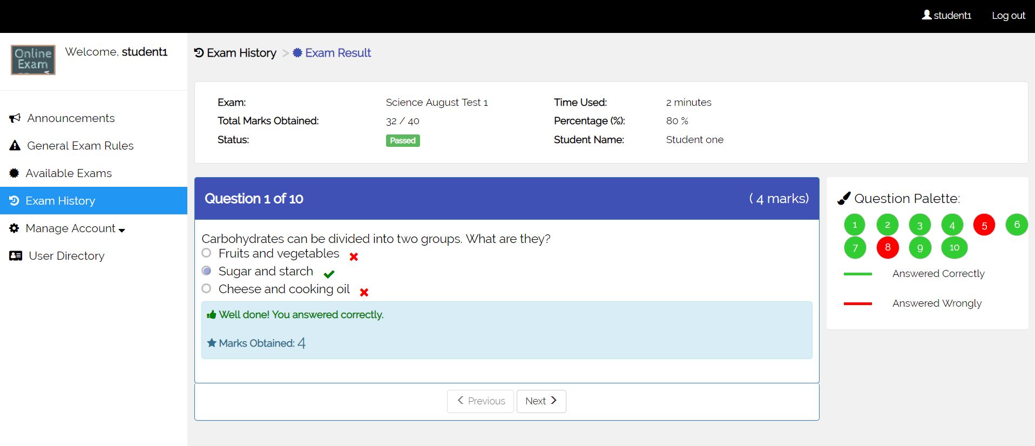The width and height of the screenshot is (1035, 446).
Task: Click the thumbs-up icon in feedback box
Action: click(x=212, y=315)
